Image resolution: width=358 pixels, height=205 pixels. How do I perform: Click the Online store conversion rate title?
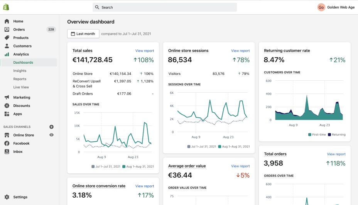[99, 186]
